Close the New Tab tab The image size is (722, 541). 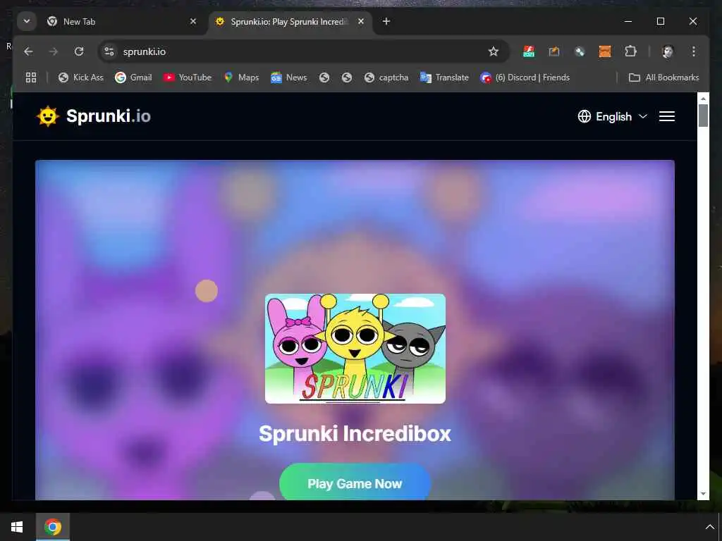193,22
